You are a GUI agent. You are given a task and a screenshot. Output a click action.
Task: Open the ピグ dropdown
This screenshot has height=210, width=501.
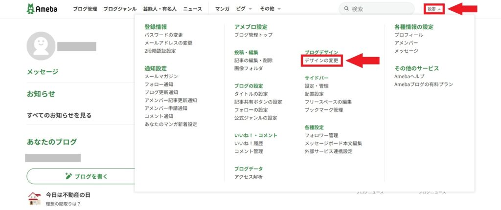244,9
